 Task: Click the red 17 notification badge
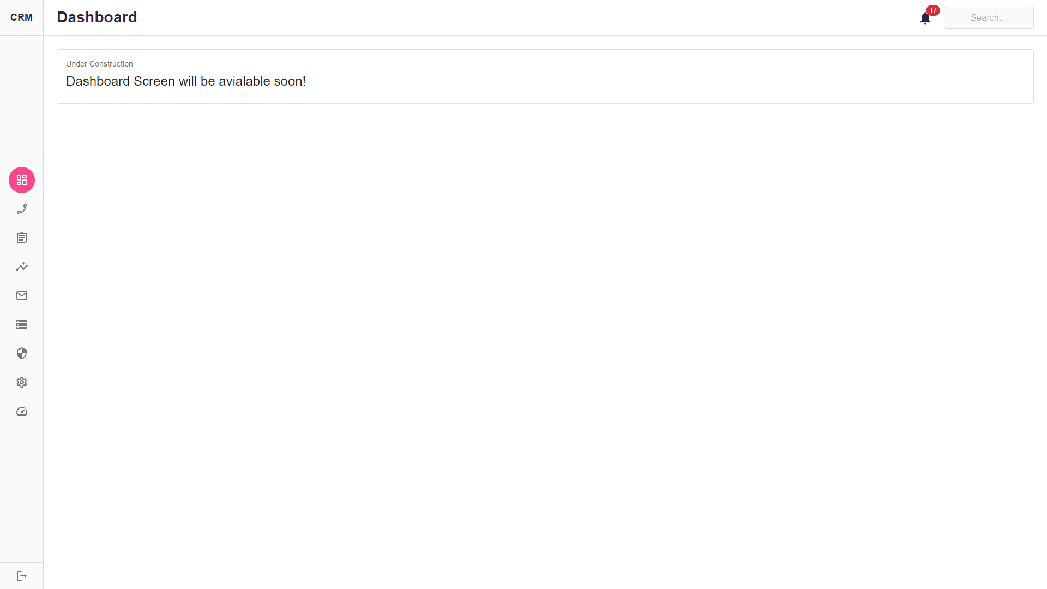click(932, 10)
